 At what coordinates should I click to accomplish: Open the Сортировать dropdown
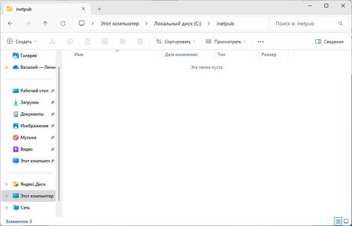(175, 42)
